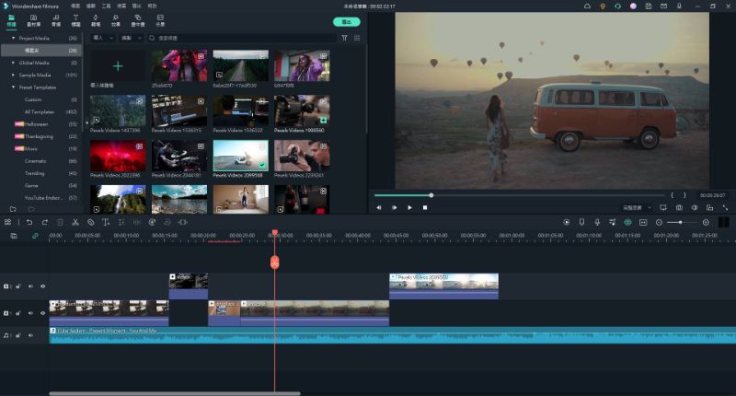Click the Undo arrow in the timeline toolbar
Viewport: 736px width, 396px height.
coord(29,222)
